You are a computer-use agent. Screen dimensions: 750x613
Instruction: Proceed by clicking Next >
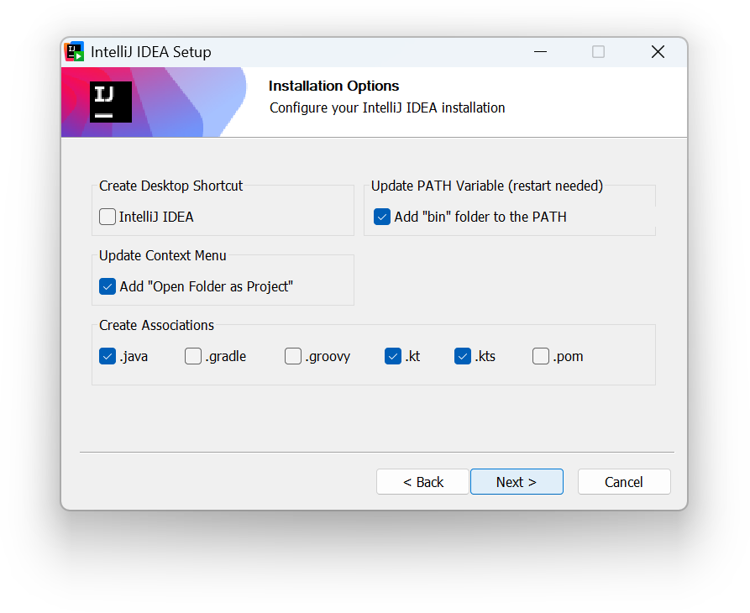click(x=517, y=481)
